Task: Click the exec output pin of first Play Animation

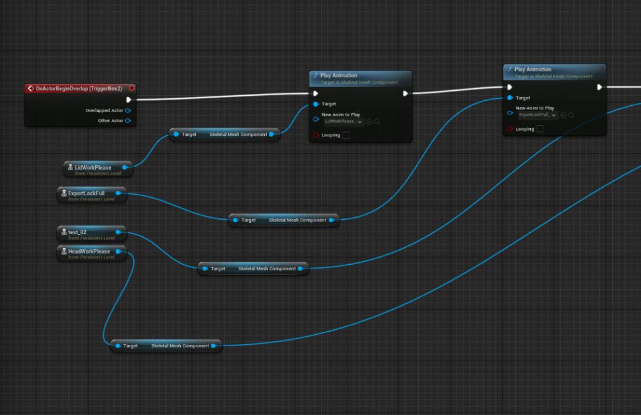Action: pyautogui.click(x=406, y=94)
